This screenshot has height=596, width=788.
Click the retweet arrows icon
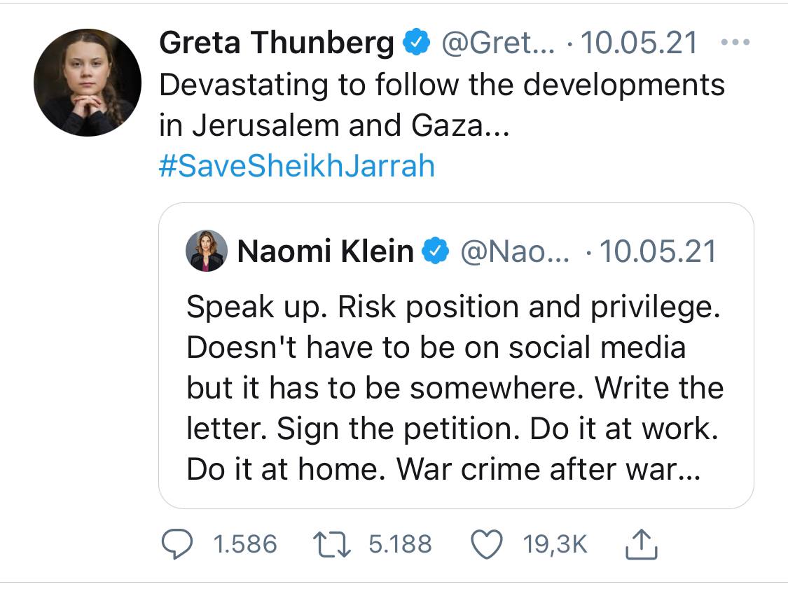pyautogui.click(x=332, y=545)
